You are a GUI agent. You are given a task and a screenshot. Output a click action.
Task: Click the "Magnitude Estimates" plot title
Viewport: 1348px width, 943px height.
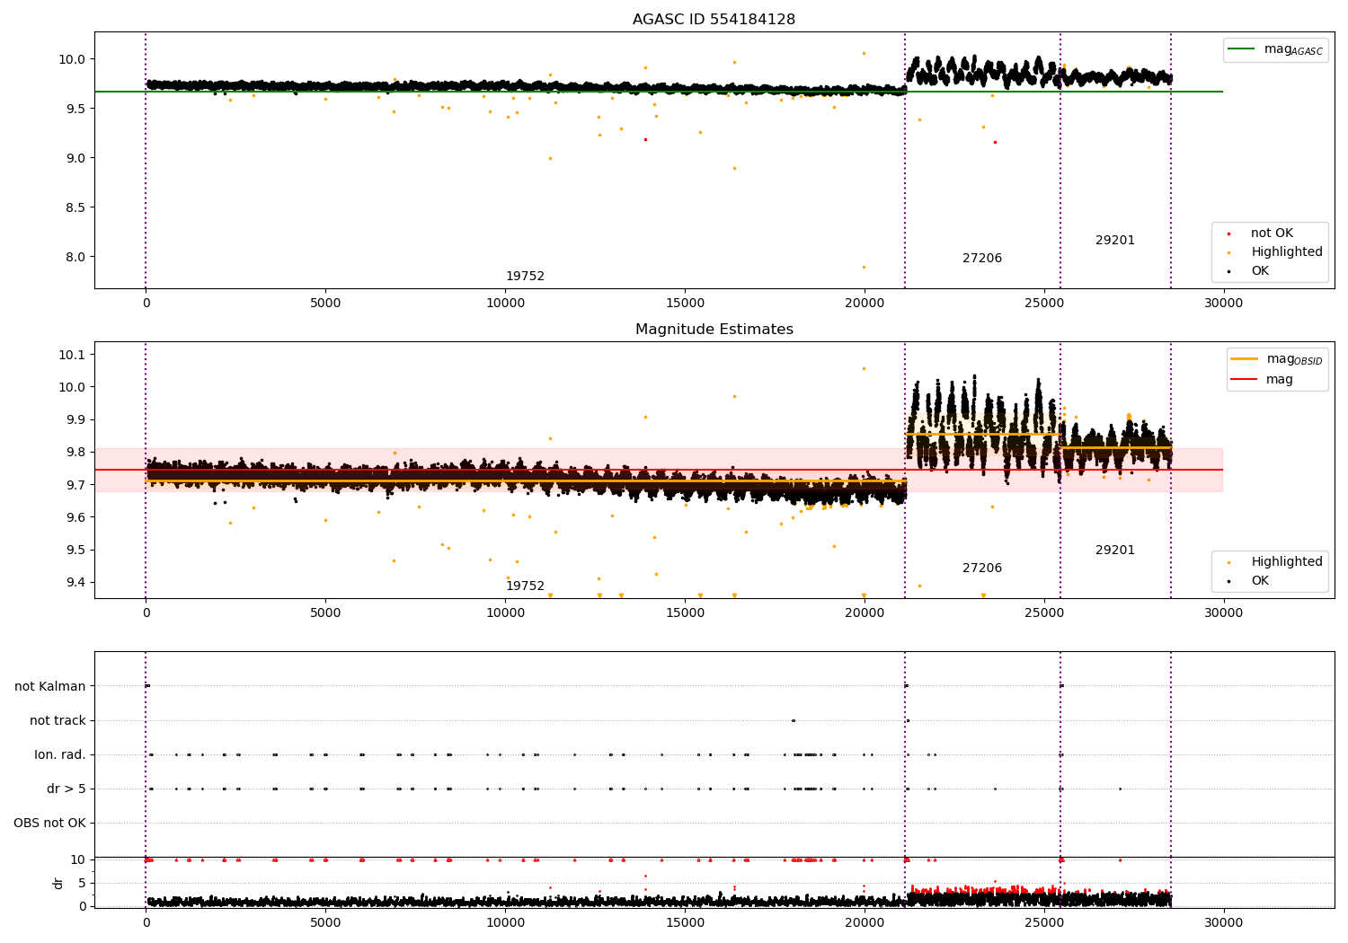[x=714, y=329]
